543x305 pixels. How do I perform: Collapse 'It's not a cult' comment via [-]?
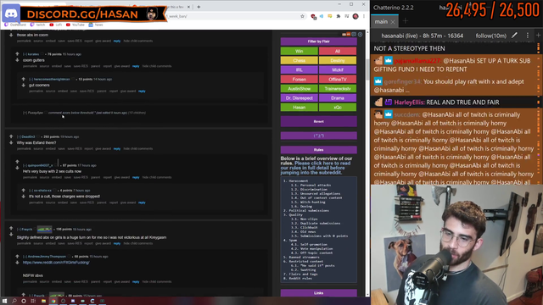[x=31, y=191]
